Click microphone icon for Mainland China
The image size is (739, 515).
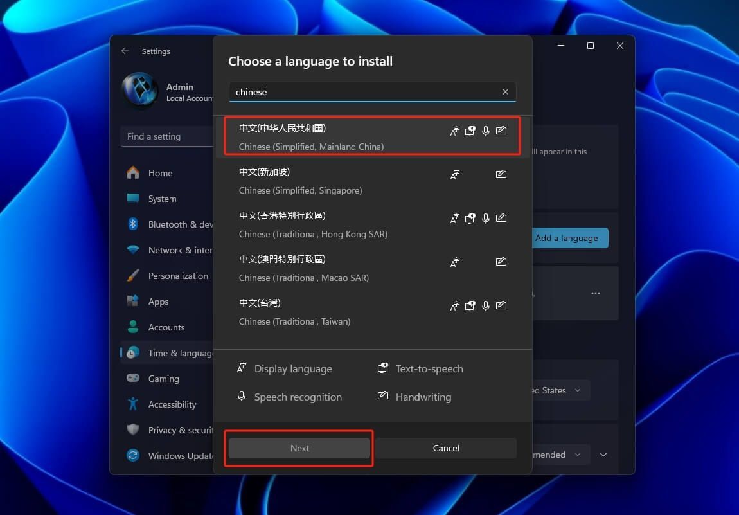(486, 131)
